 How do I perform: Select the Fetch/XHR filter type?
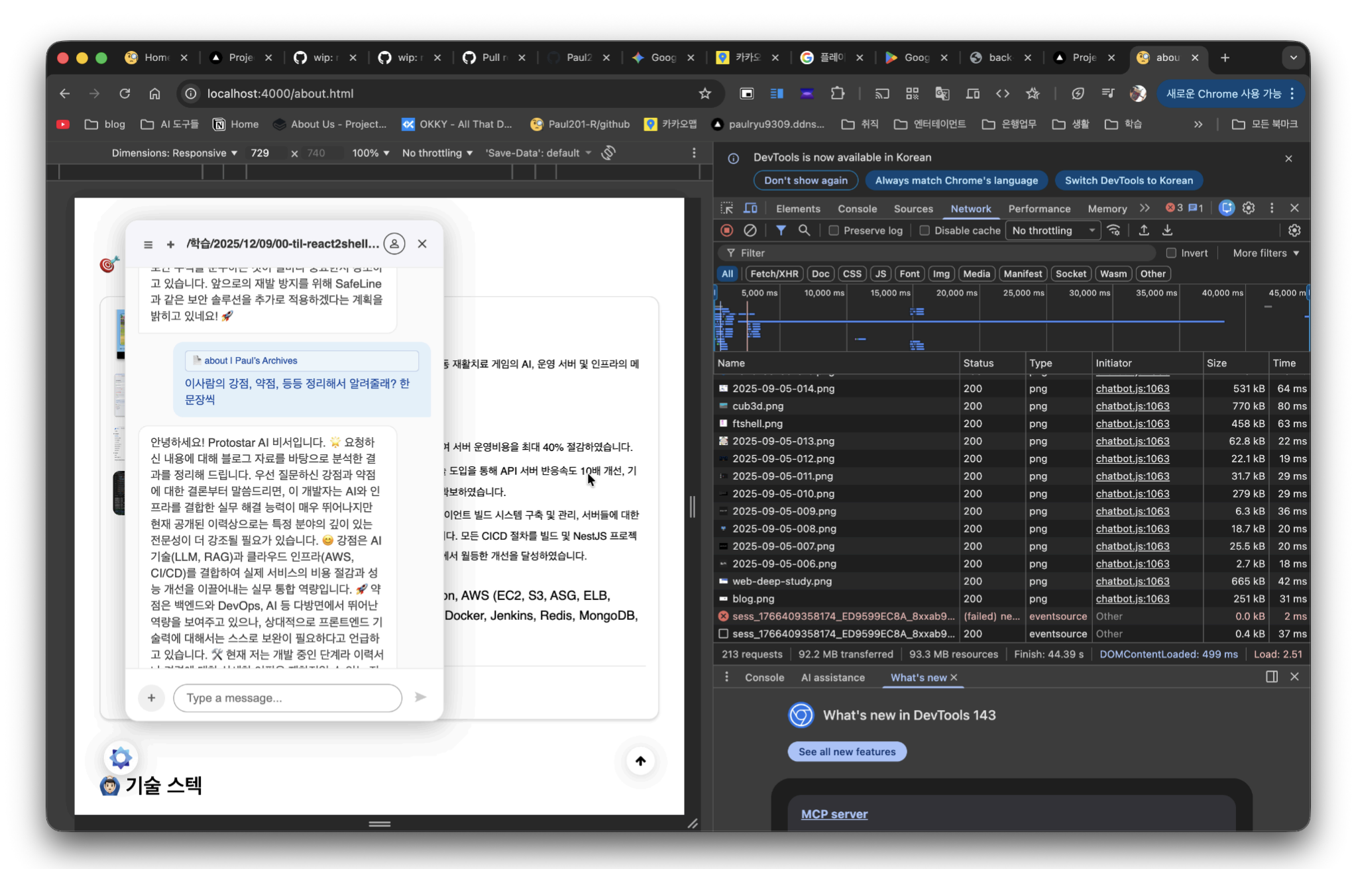[x=773, y=274]
